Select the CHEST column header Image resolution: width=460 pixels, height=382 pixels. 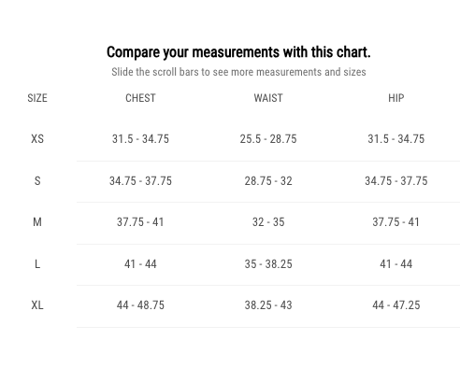[140, 98]
